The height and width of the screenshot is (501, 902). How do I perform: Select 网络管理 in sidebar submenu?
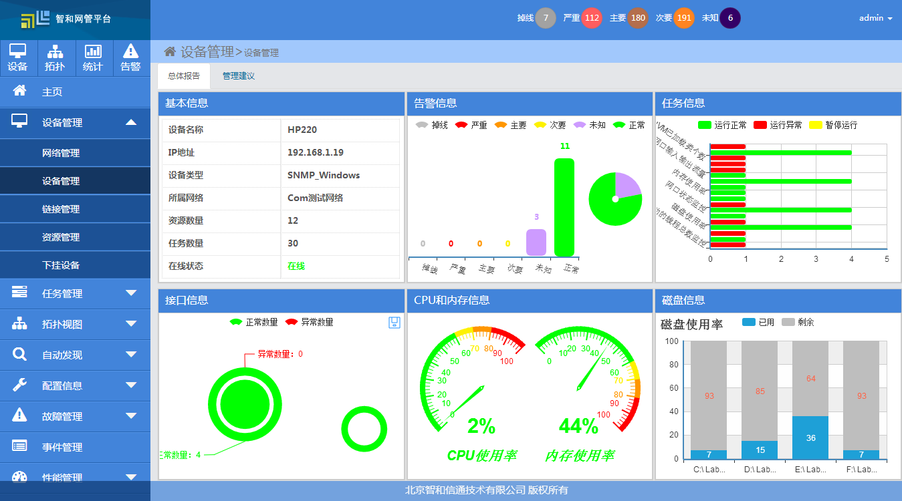(x=61, y=153)
